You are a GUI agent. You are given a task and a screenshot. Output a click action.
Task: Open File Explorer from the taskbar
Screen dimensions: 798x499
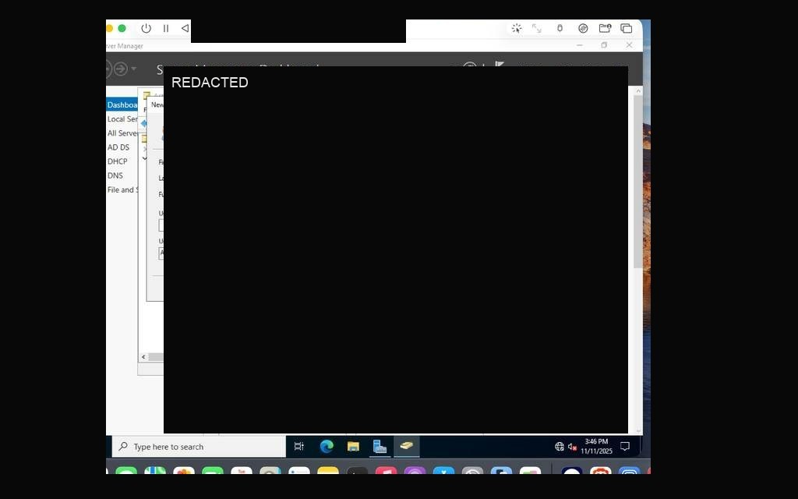[x=353, y=447]
